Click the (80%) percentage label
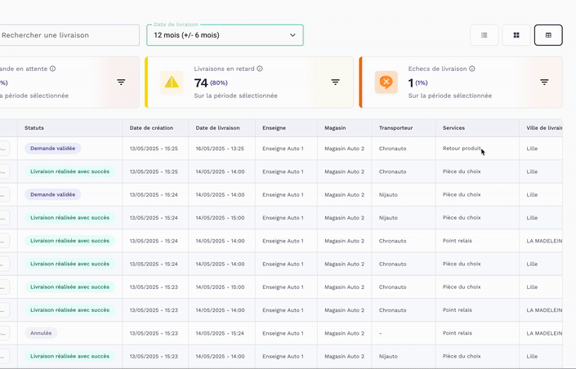576x369 pixels. (219, 83)
